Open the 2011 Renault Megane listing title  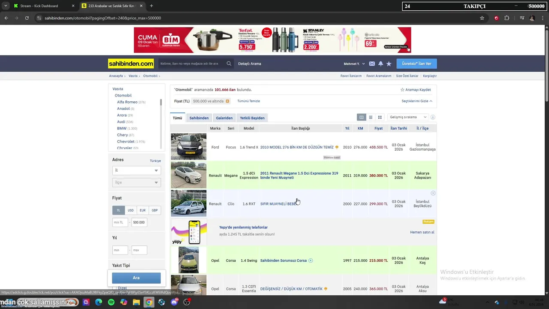pos(299,176)
